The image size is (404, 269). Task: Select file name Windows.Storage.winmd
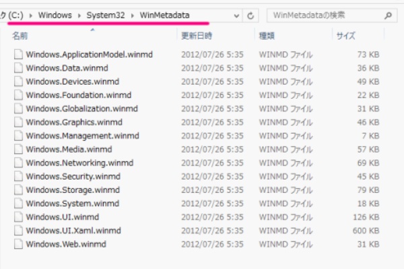(x=73, y=190)
